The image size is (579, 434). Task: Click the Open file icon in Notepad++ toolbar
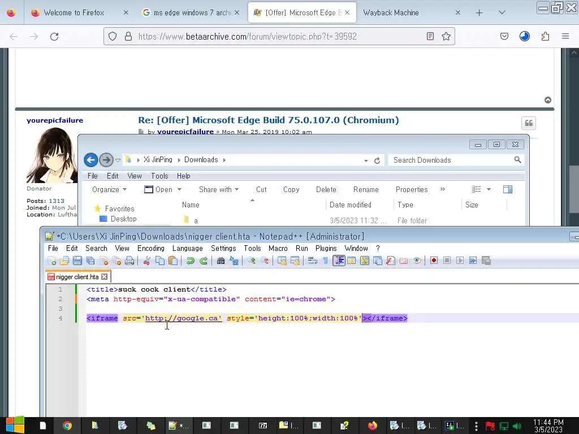tap(64, 261)
